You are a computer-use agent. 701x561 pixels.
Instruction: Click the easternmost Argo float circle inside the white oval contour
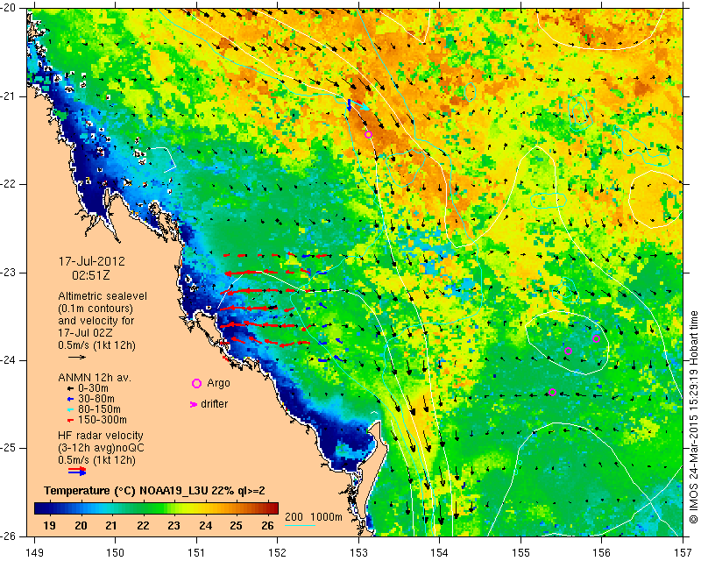click(596, 338)
